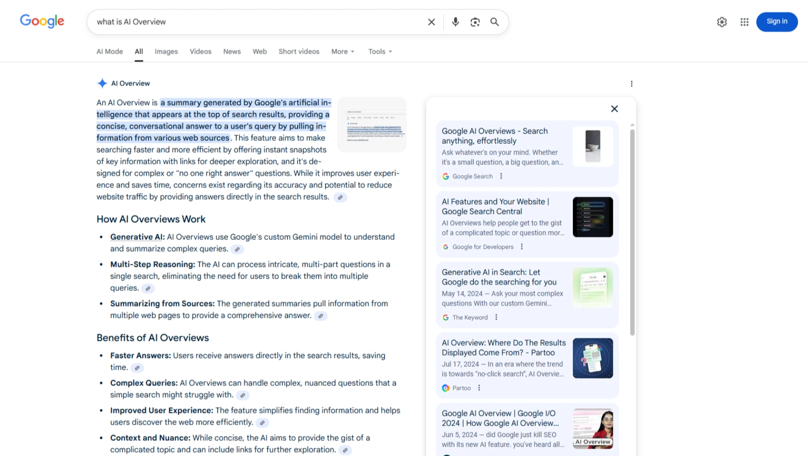Viewport: 812px width, 456px height.
Task: Click the AI Overview sparkle icon
Action: coord(102,83)
